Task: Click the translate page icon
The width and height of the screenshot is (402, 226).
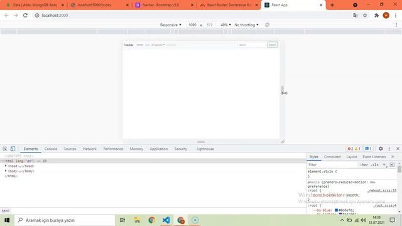Action: pos(355,15)
